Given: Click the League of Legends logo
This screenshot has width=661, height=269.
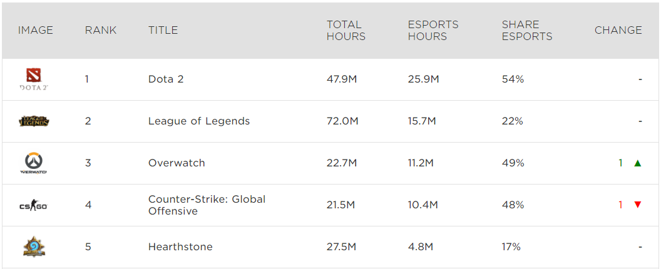Looking at the screenshot, I should click(x=34, y=121).
